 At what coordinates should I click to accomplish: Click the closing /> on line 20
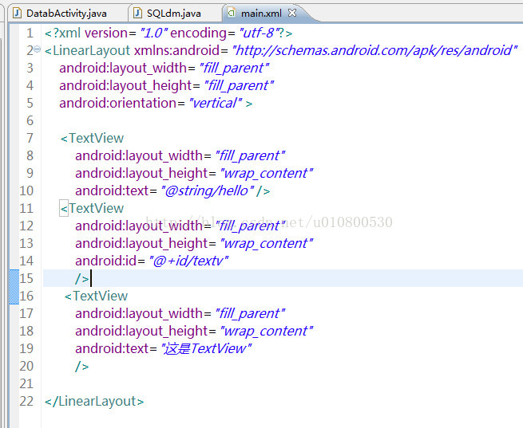point(82,367)
